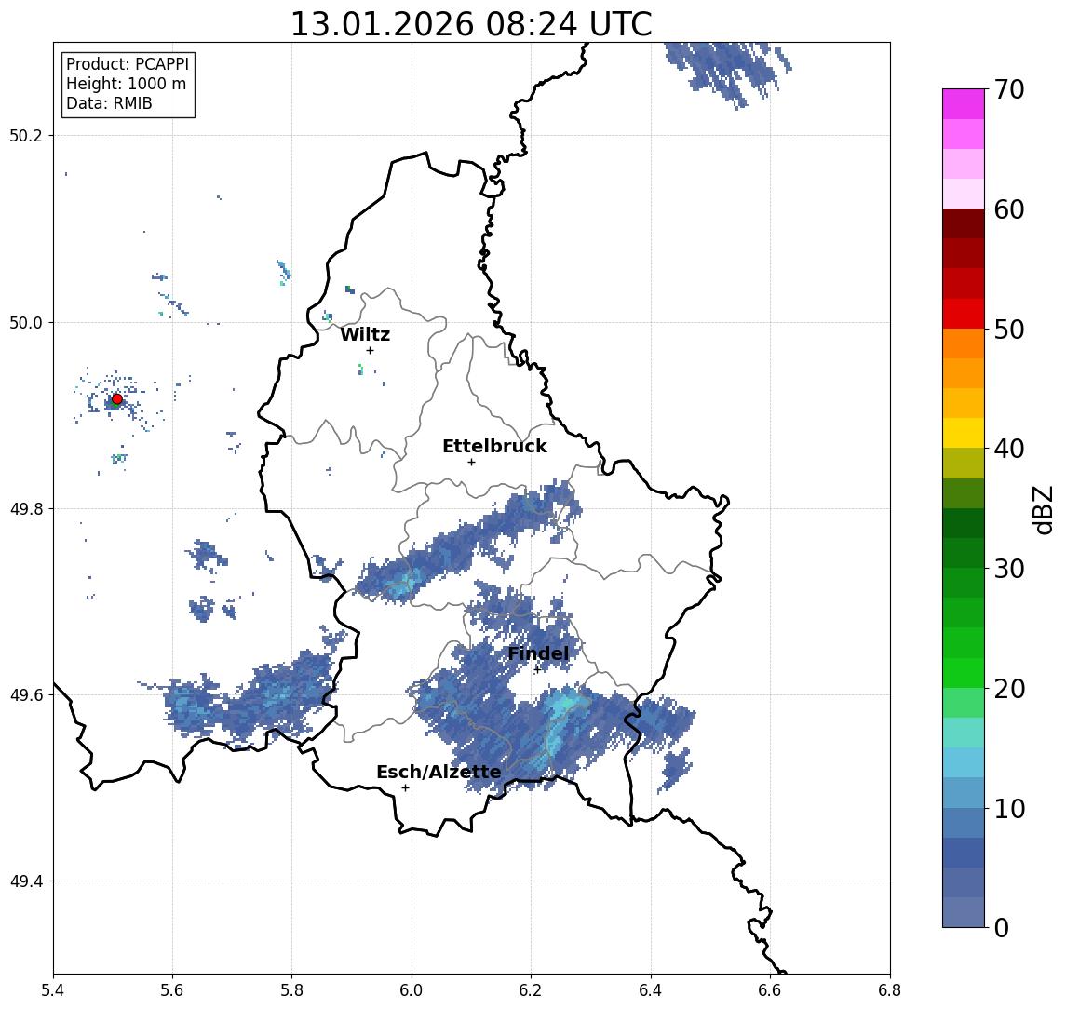
Task: Click the Wiltz city label
Action: [365, 334]
